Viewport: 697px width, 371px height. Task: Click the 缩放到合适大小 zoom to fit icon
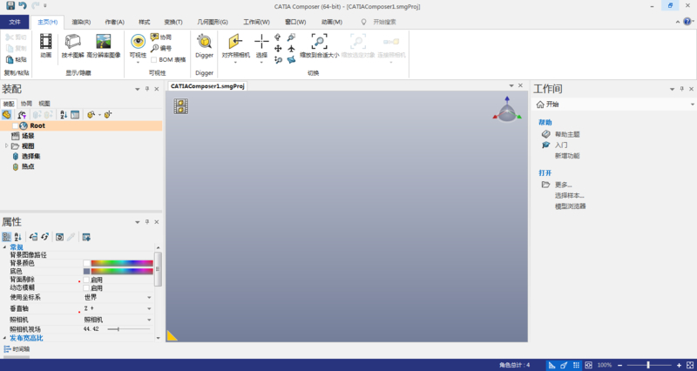pyautogui.click(x=319, y=41)
